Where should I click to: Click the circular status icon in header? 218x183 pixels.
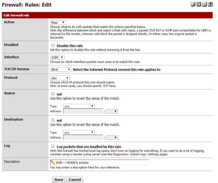point(199,4)
